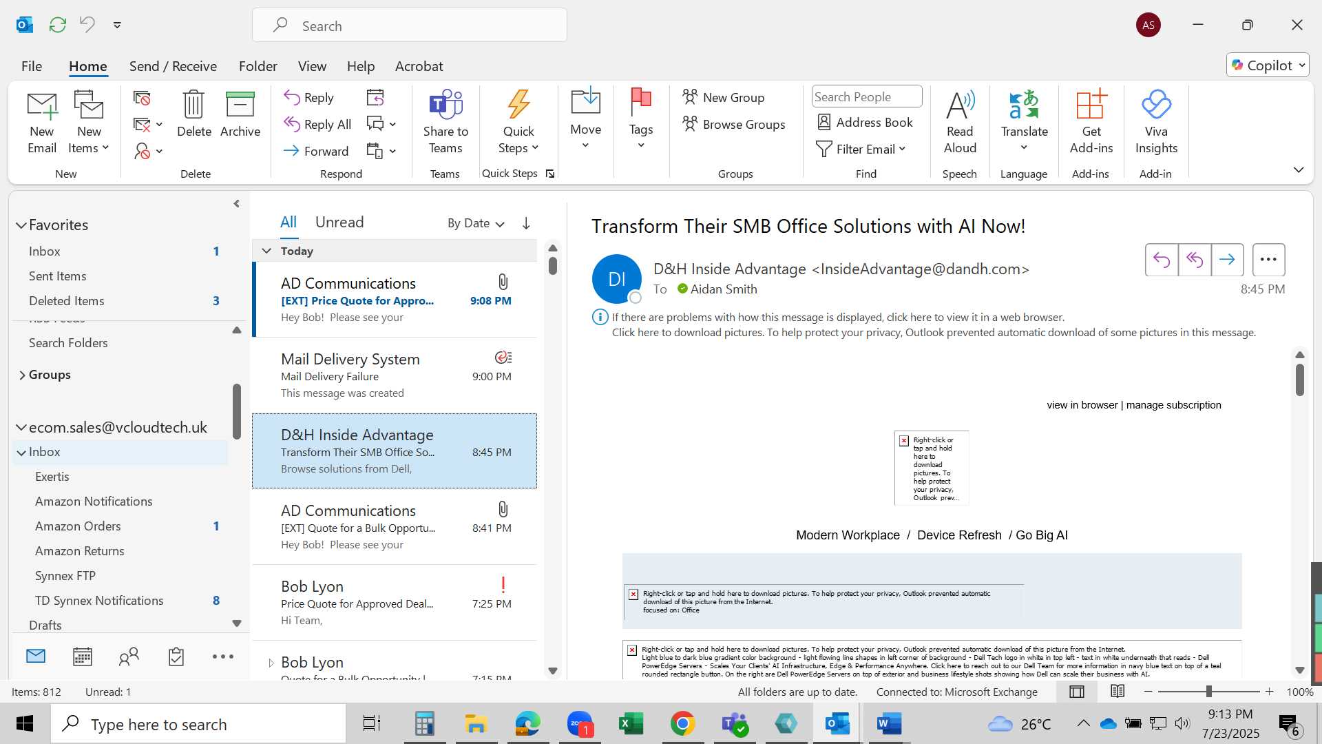Open the Acrobat tab
This screenshot has height=744, width=1322.
(419, 66)
